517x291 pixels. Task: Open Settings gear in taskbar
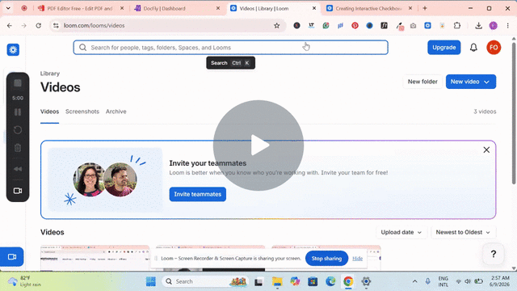pyautogui.click(x=366, y=281)
